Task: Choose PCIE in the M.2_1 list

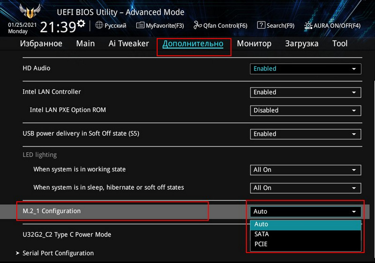Action: point(261,244)
